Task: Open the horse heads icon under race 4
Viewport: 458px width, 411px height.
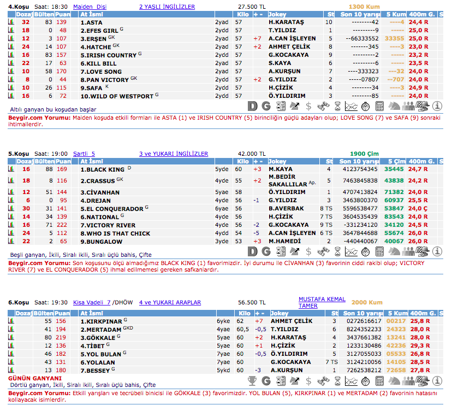Action: tap(394, 106)
